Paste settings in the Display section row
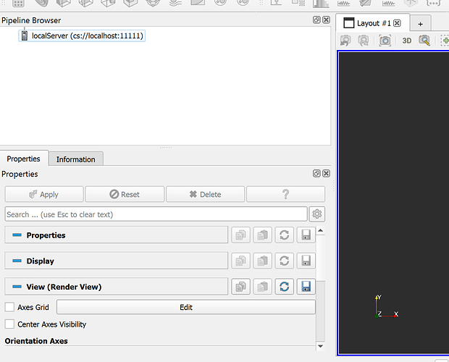 [x=262, y=261]
